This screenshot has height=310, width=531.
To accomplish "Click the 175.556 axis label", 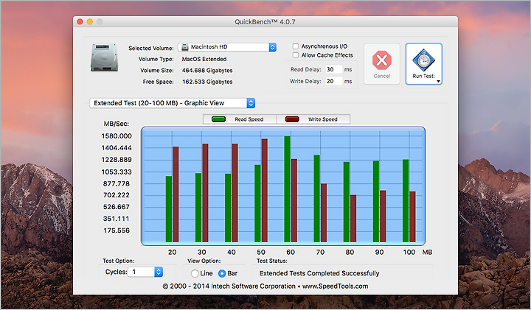I will pos(117,230).
